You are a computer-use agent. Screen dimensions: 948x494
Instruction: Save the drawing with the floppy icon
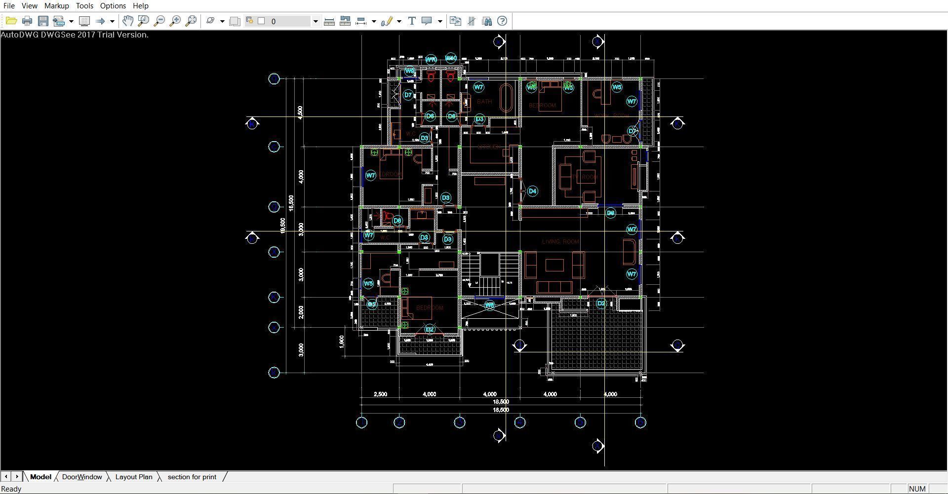43,21
